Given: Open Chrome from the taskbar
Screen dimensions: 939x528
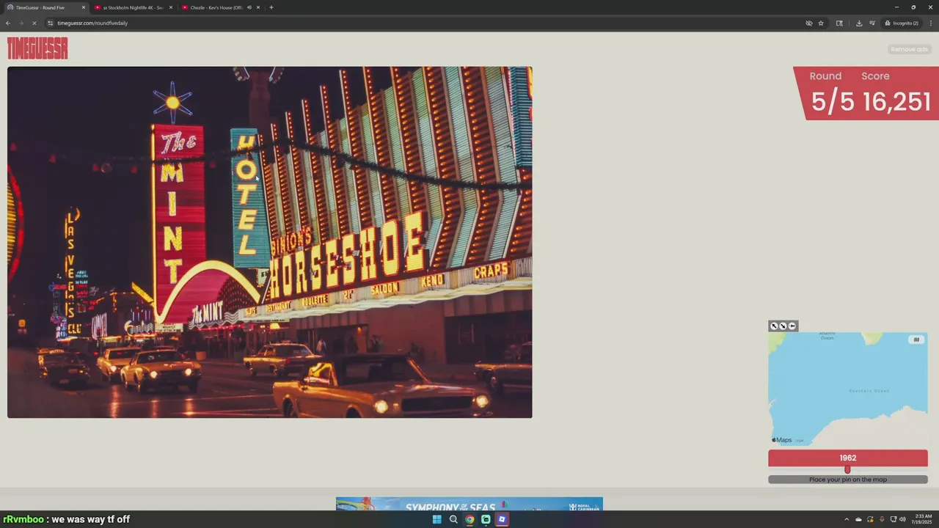Looking at the screenshot, I should [469, 519].
